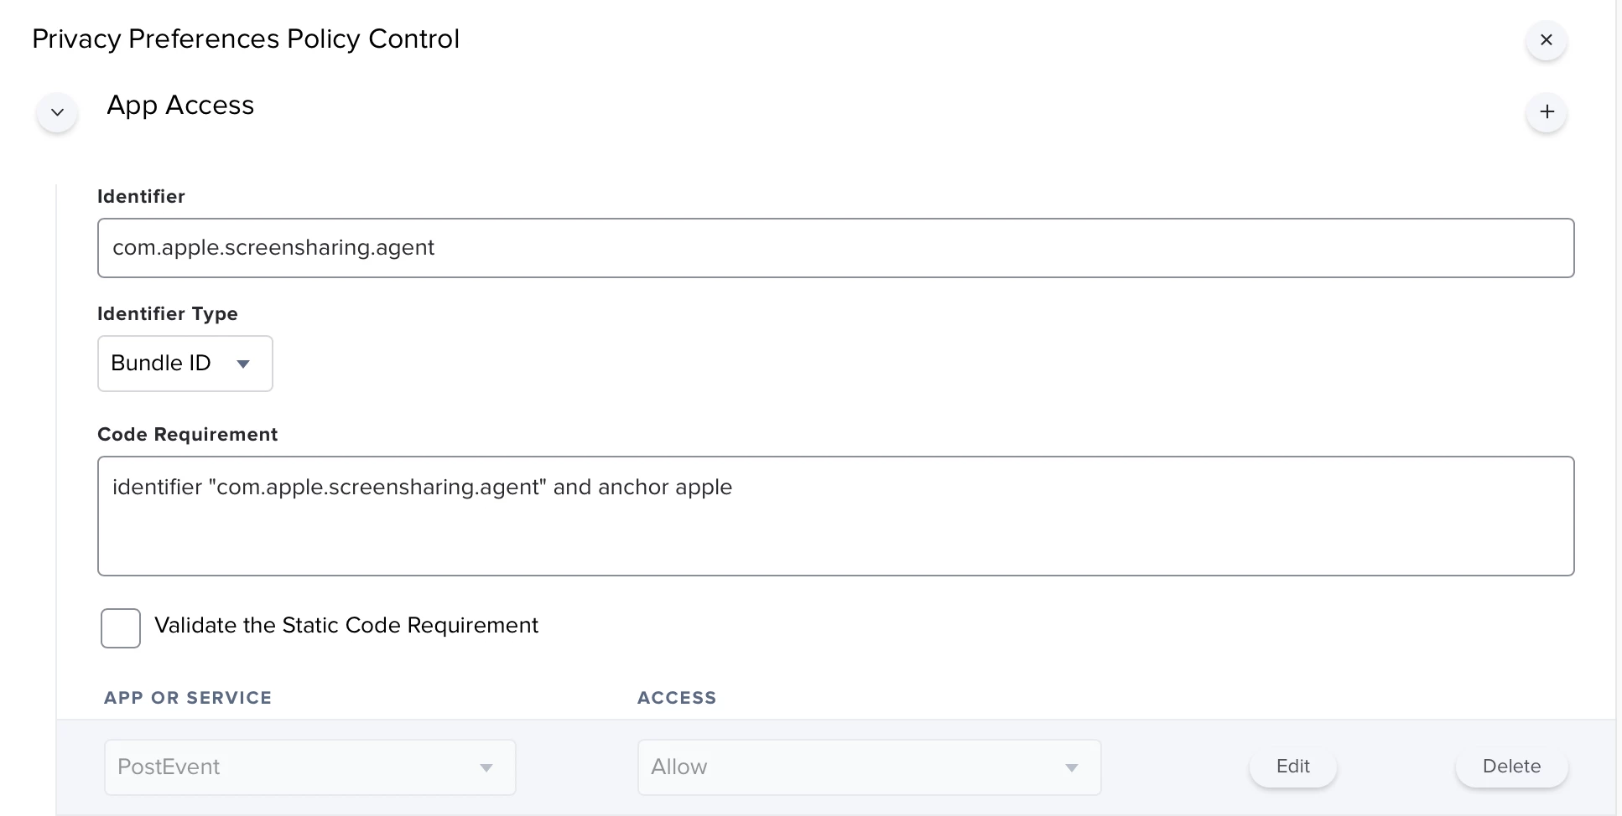Click the ACCESS column header

(677, 698)
